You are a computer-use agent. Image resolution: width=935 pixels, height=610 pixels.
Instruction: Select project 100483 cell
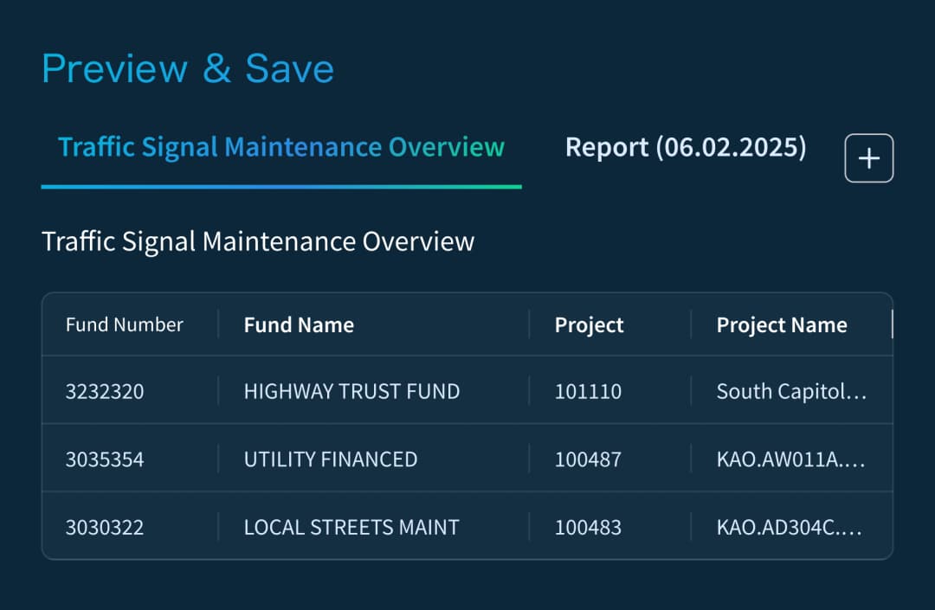(x=588, y=527)
